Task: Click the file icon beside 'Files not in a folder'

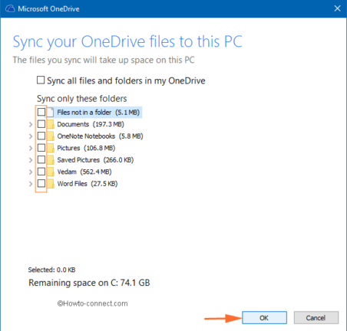Action: pos(50,113)
